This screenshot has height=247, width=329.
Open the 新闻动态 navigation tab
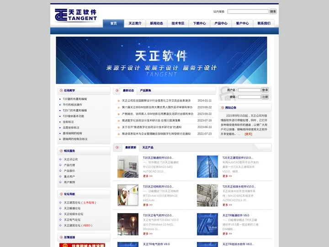(x=157, y=23)
